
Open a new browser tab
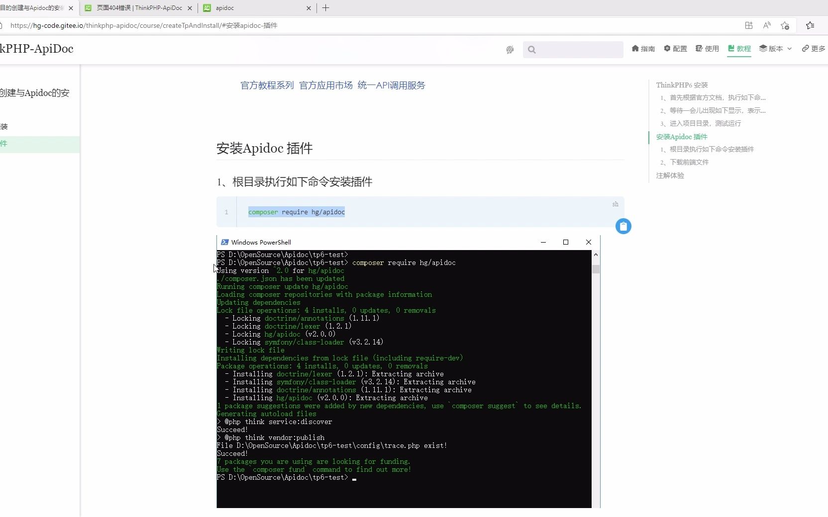pyautogui.click(x=325, y=8)
